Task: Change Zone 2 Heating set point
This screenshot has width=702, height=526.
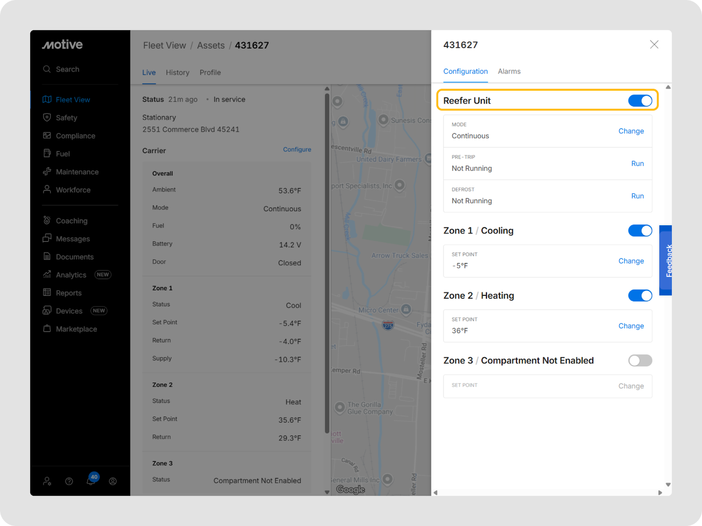Action: coord(631,326)
